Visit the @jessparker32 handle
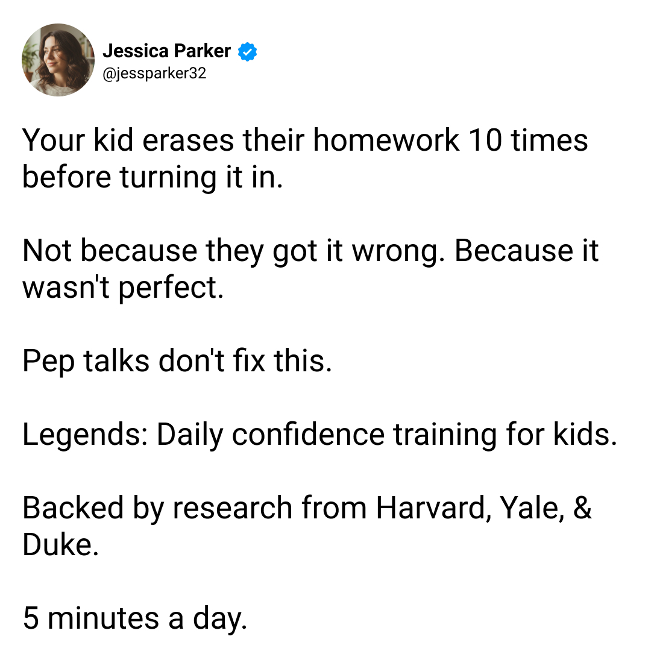Screen dimensions: 651x651 (x=154, y=74)
